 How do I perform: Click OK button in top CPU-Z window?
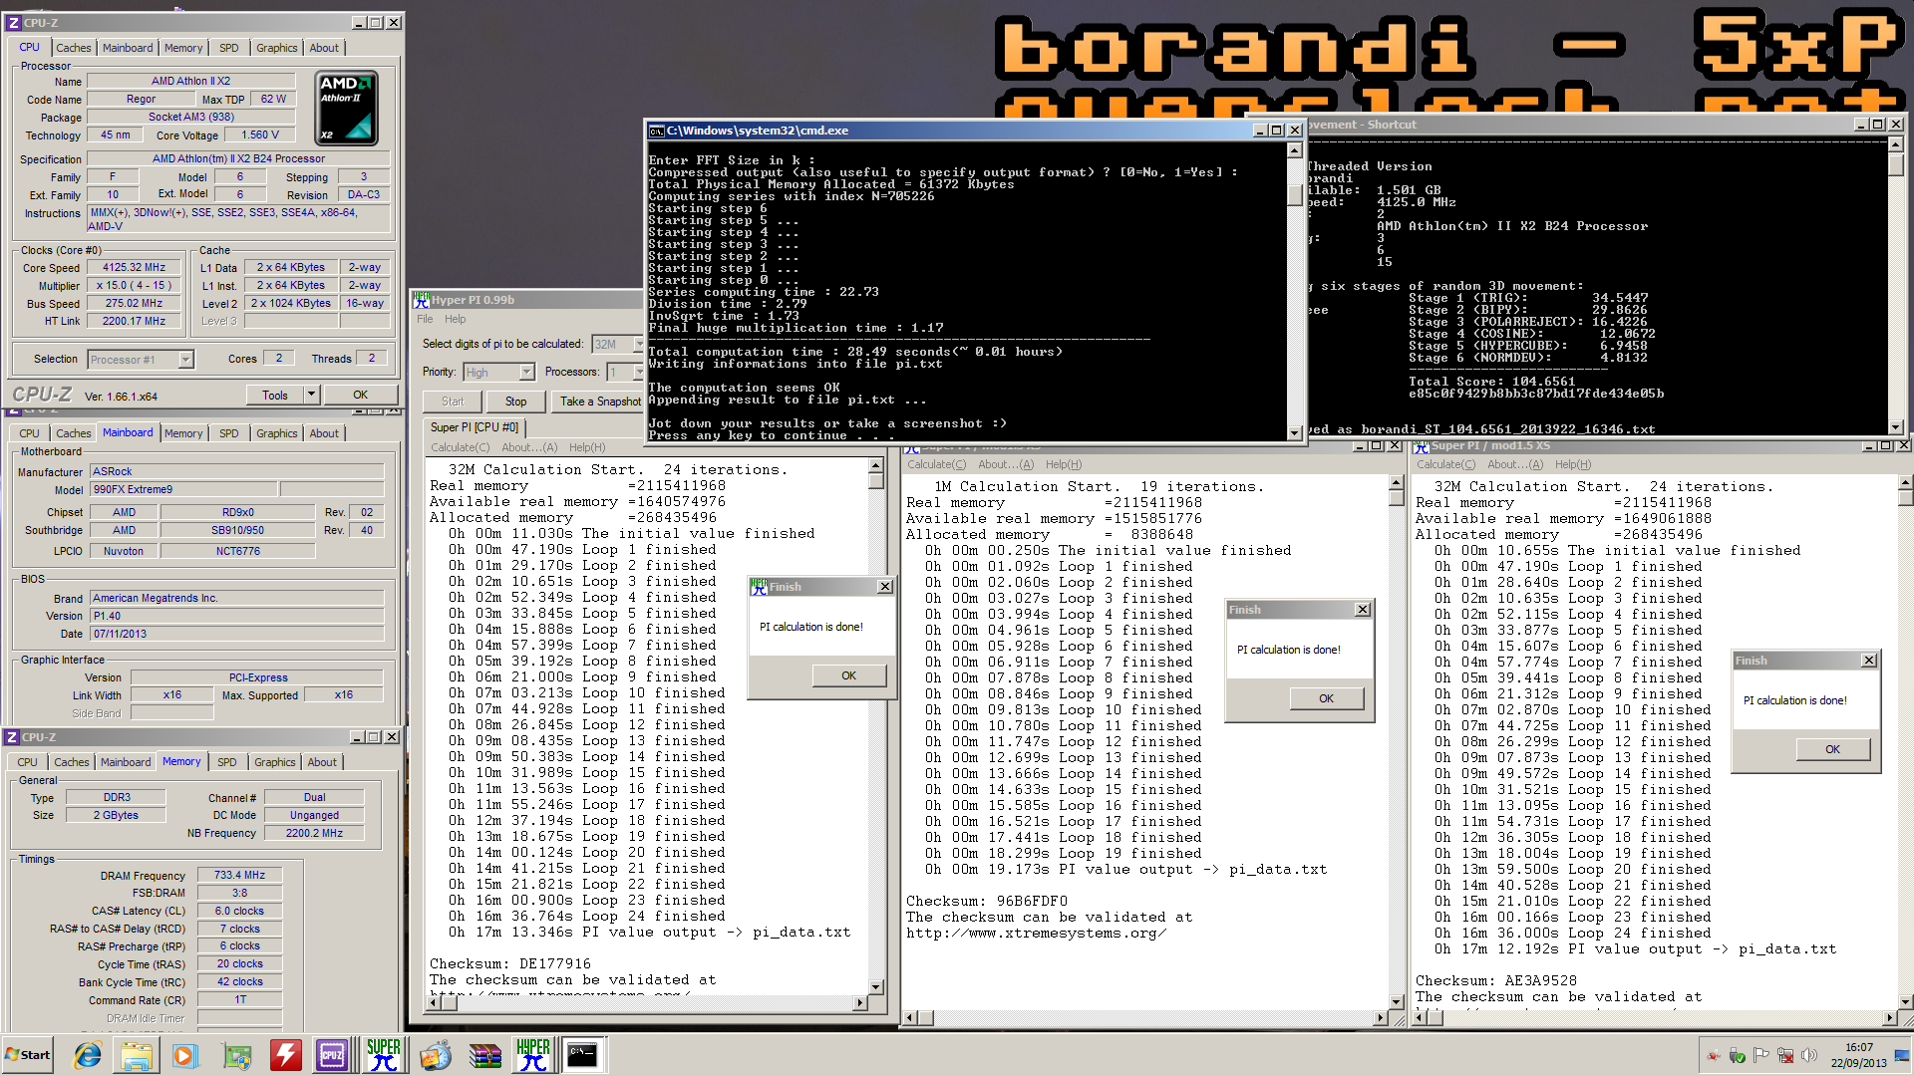tap(361, 395)
